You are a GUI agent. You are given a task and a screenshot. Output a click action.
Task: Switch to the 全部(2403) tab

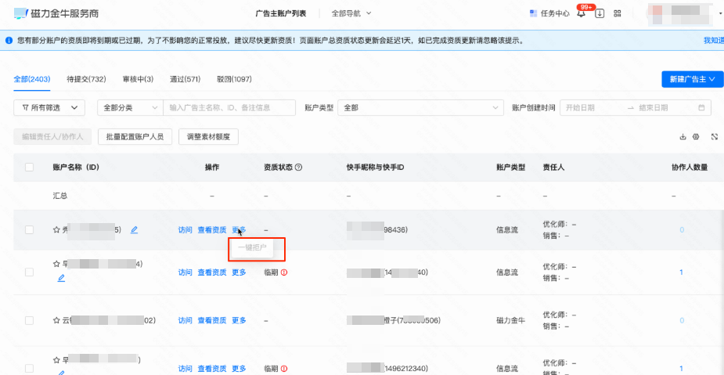[x=32, y=79]
